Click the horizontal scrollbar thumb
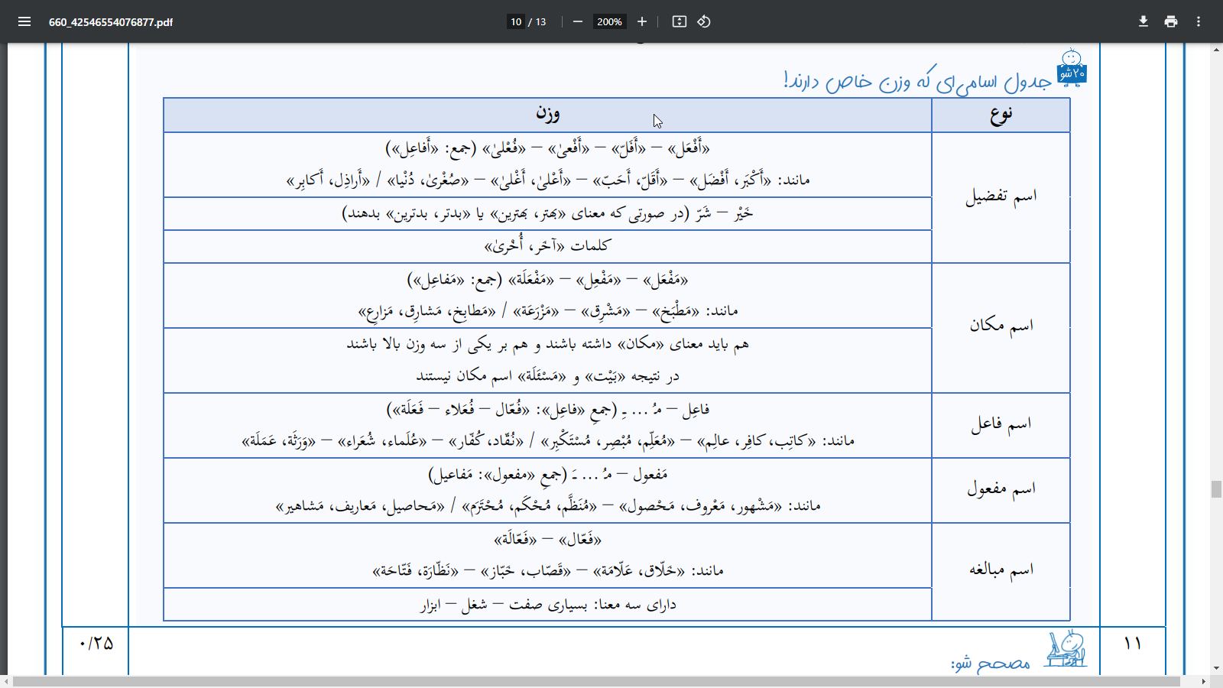 point(596,681)
